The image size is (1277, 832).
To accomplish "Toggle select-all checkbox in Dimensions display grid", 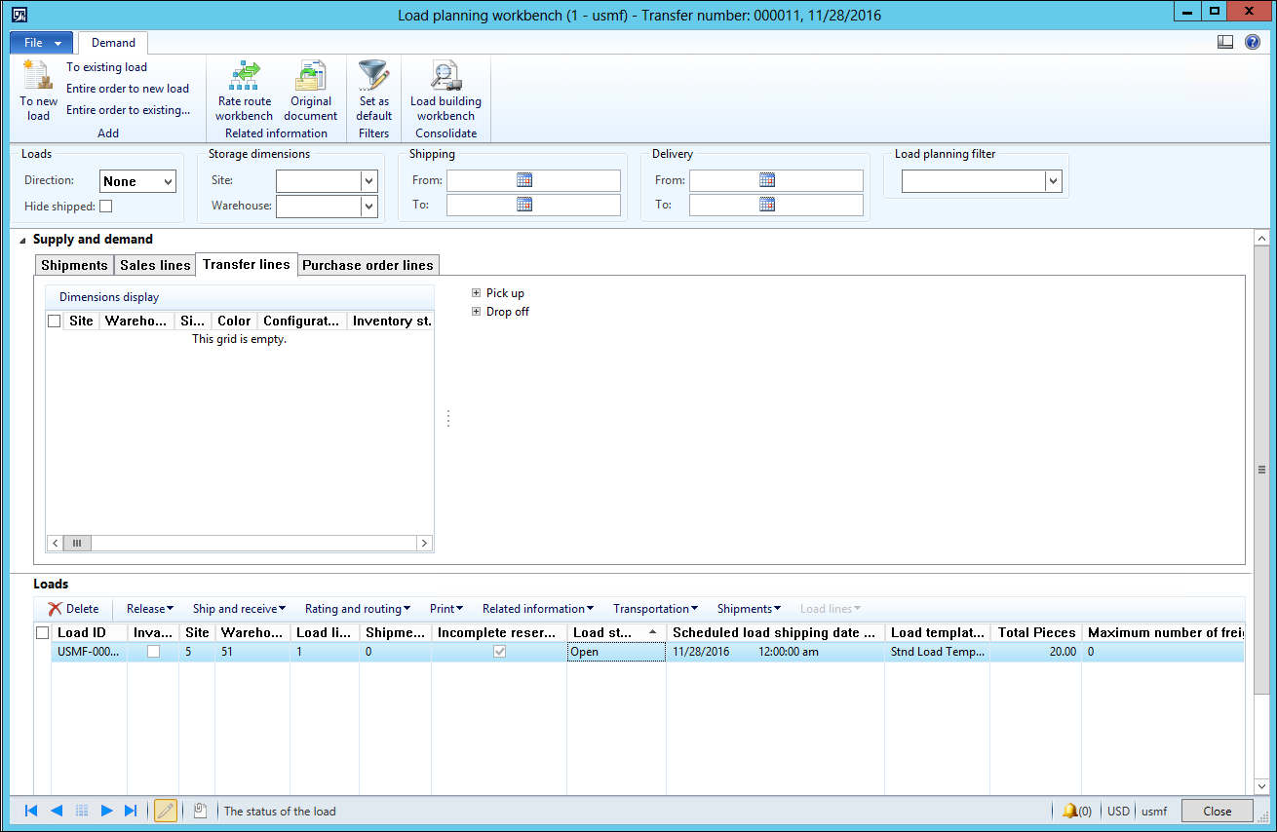I will coord(55,321).
